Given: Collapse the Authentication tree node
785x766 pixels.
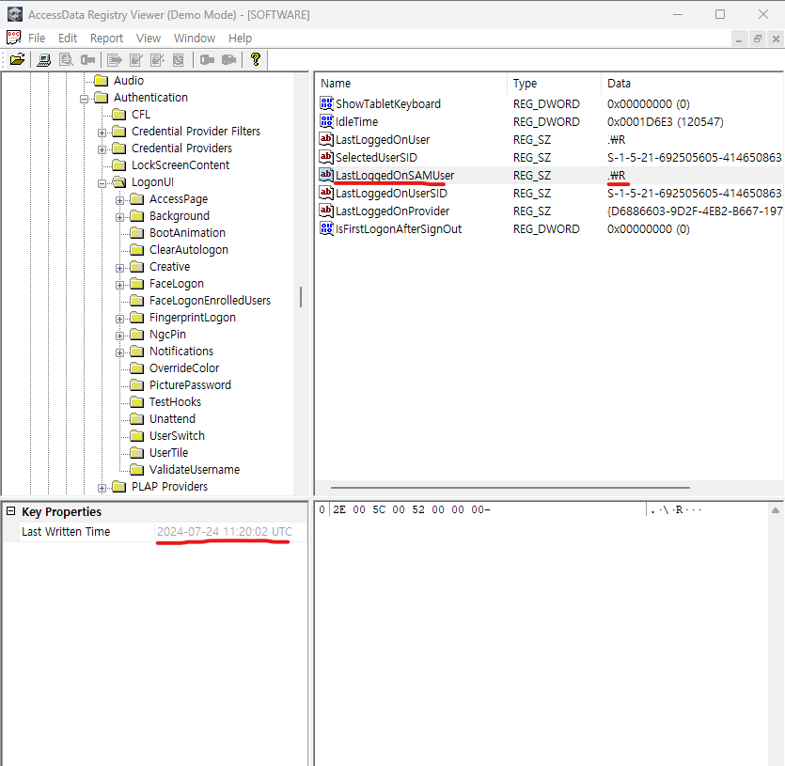Looking at the screenshot, I should click(x=84, y=99).
